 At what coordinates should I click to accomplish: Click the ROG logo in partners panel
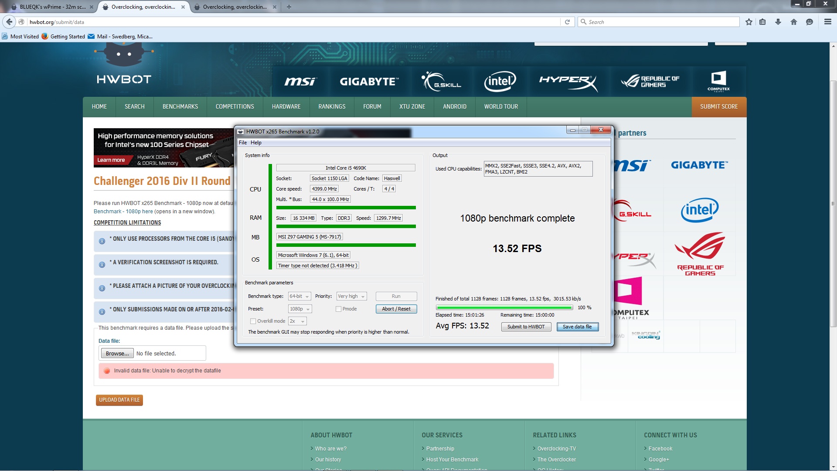[x=699, y=254]
